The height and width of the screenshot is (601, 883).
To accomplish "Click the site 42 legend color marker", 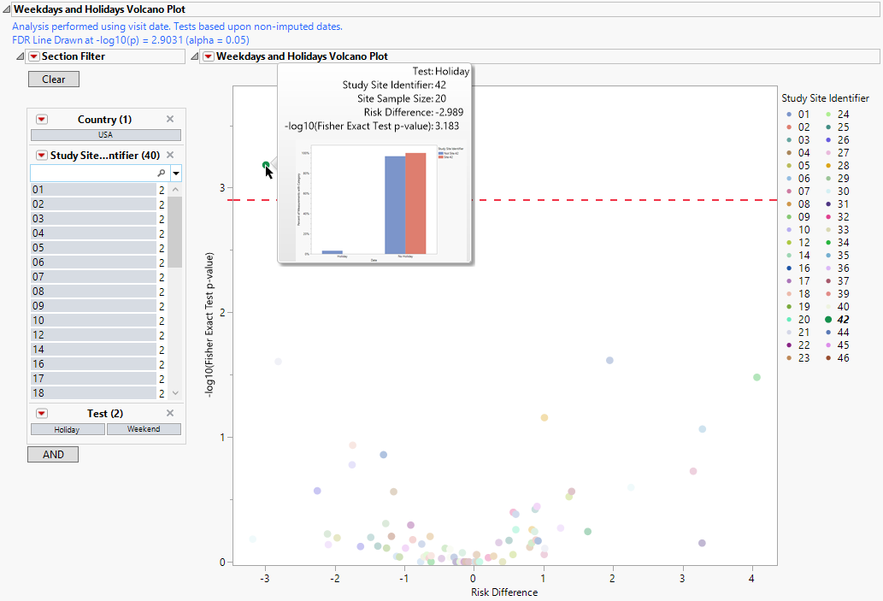I will [x=827, y=319].
